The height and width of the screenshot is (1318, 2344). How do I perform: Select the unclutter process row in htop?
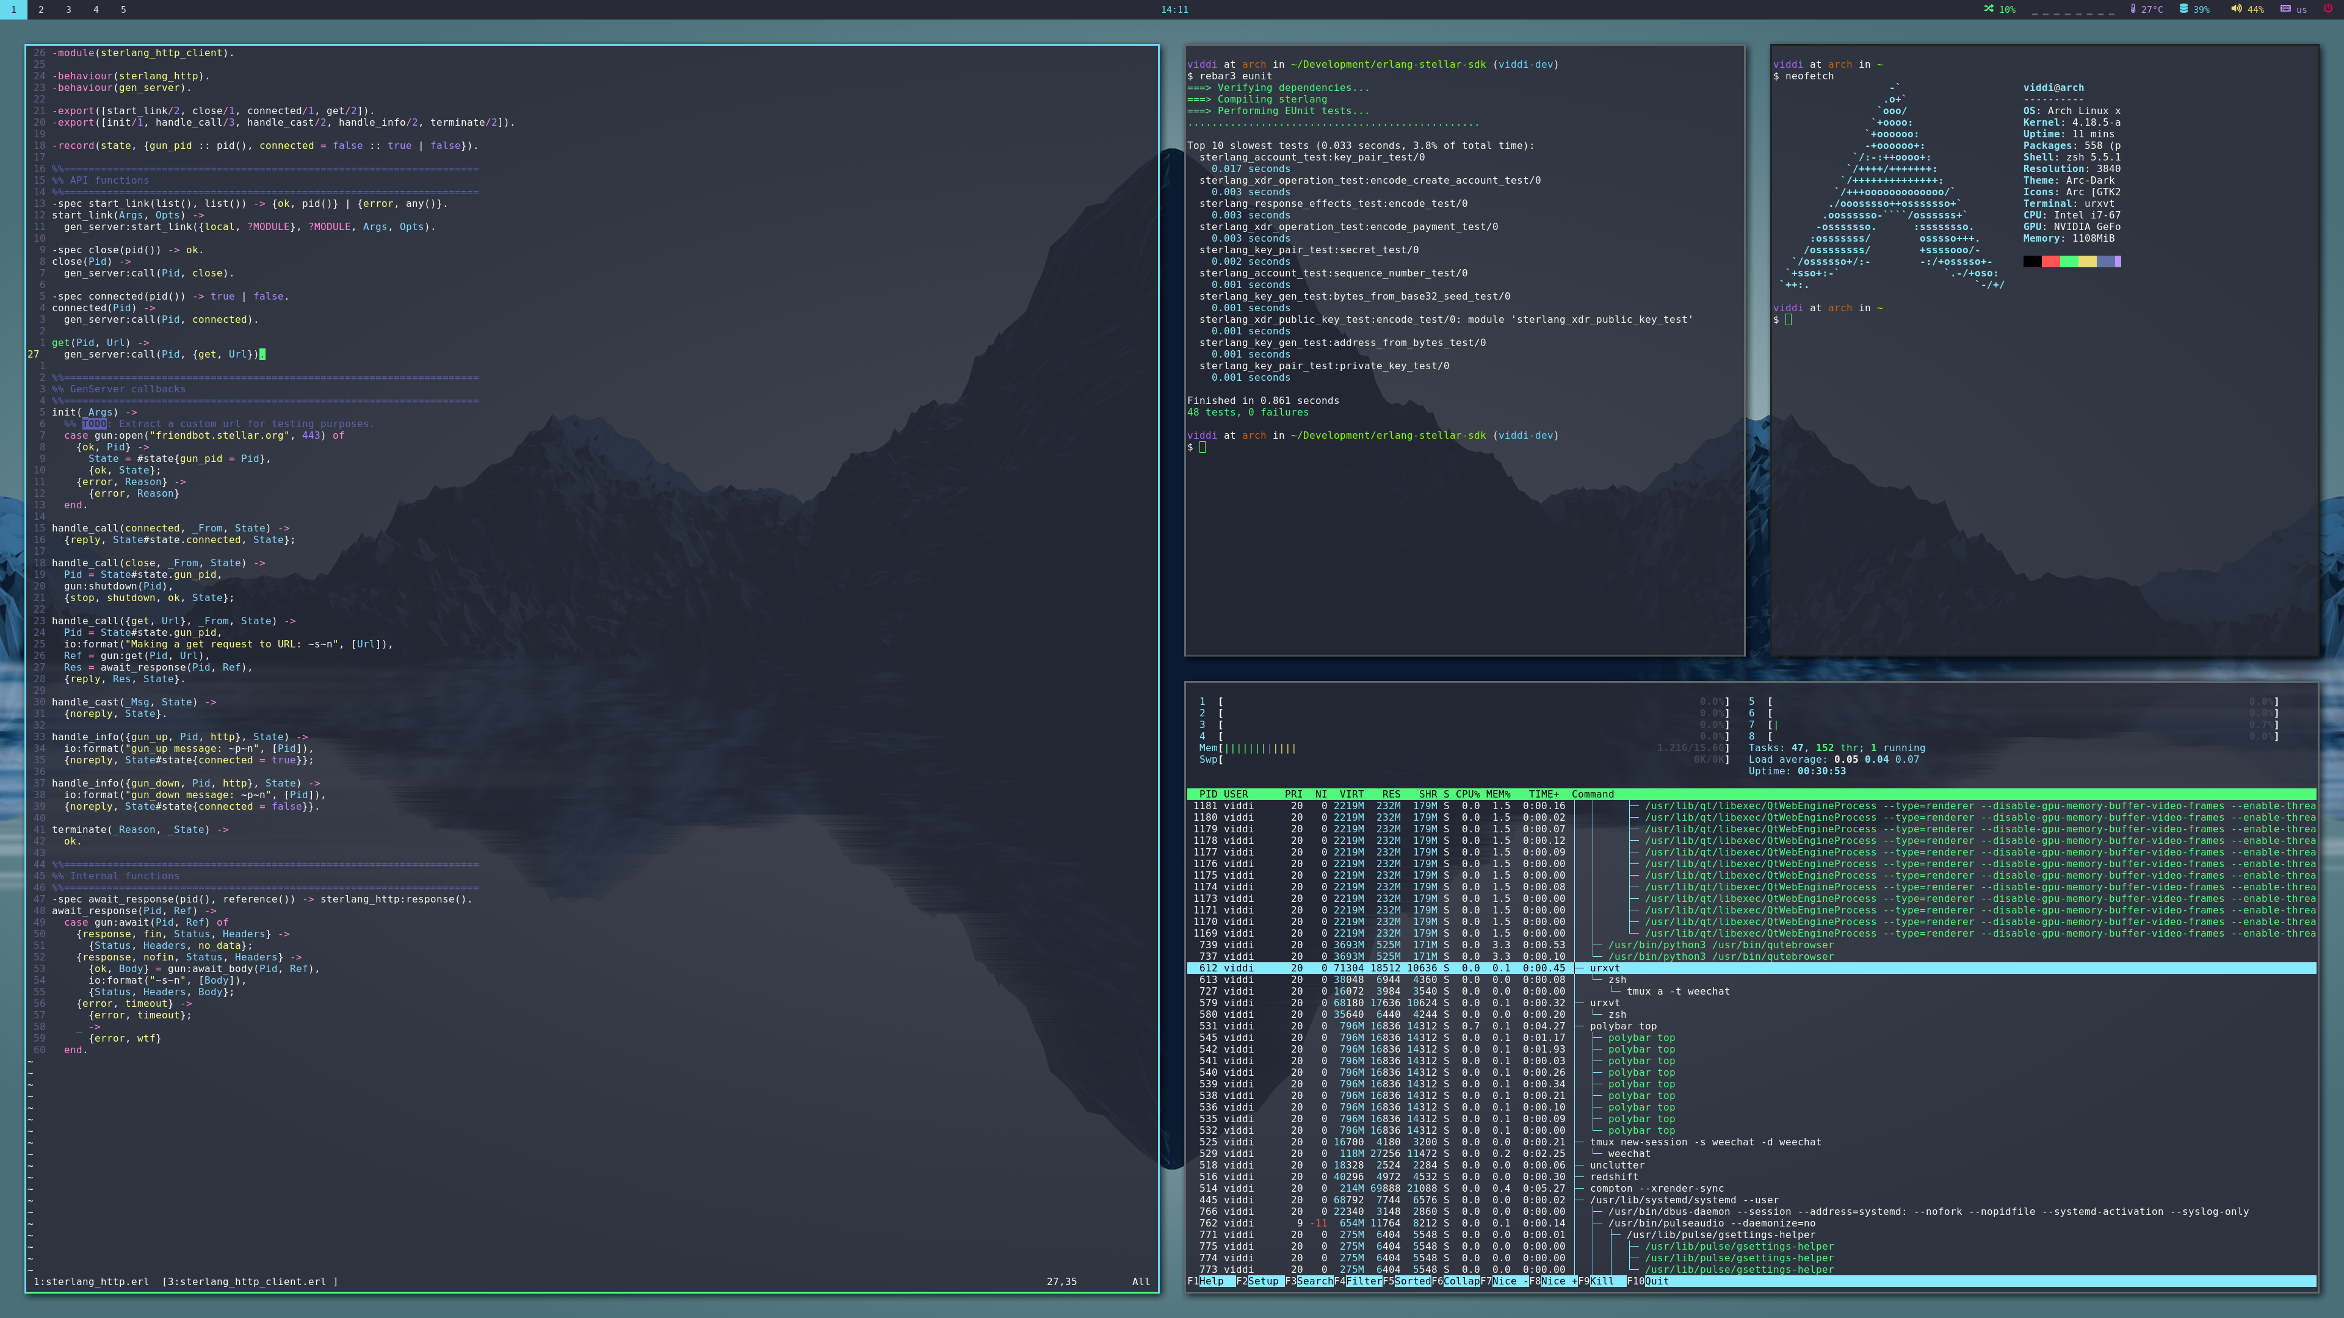pos(1751,1165)
